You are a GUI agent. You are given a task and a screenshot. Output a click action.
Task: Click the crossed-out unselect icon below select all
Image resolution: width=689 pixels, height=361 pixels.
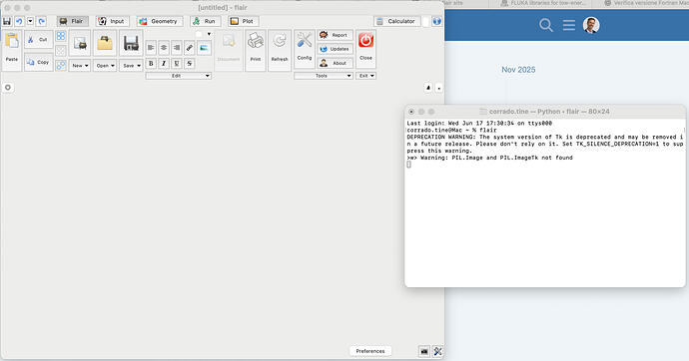point(61,51)
